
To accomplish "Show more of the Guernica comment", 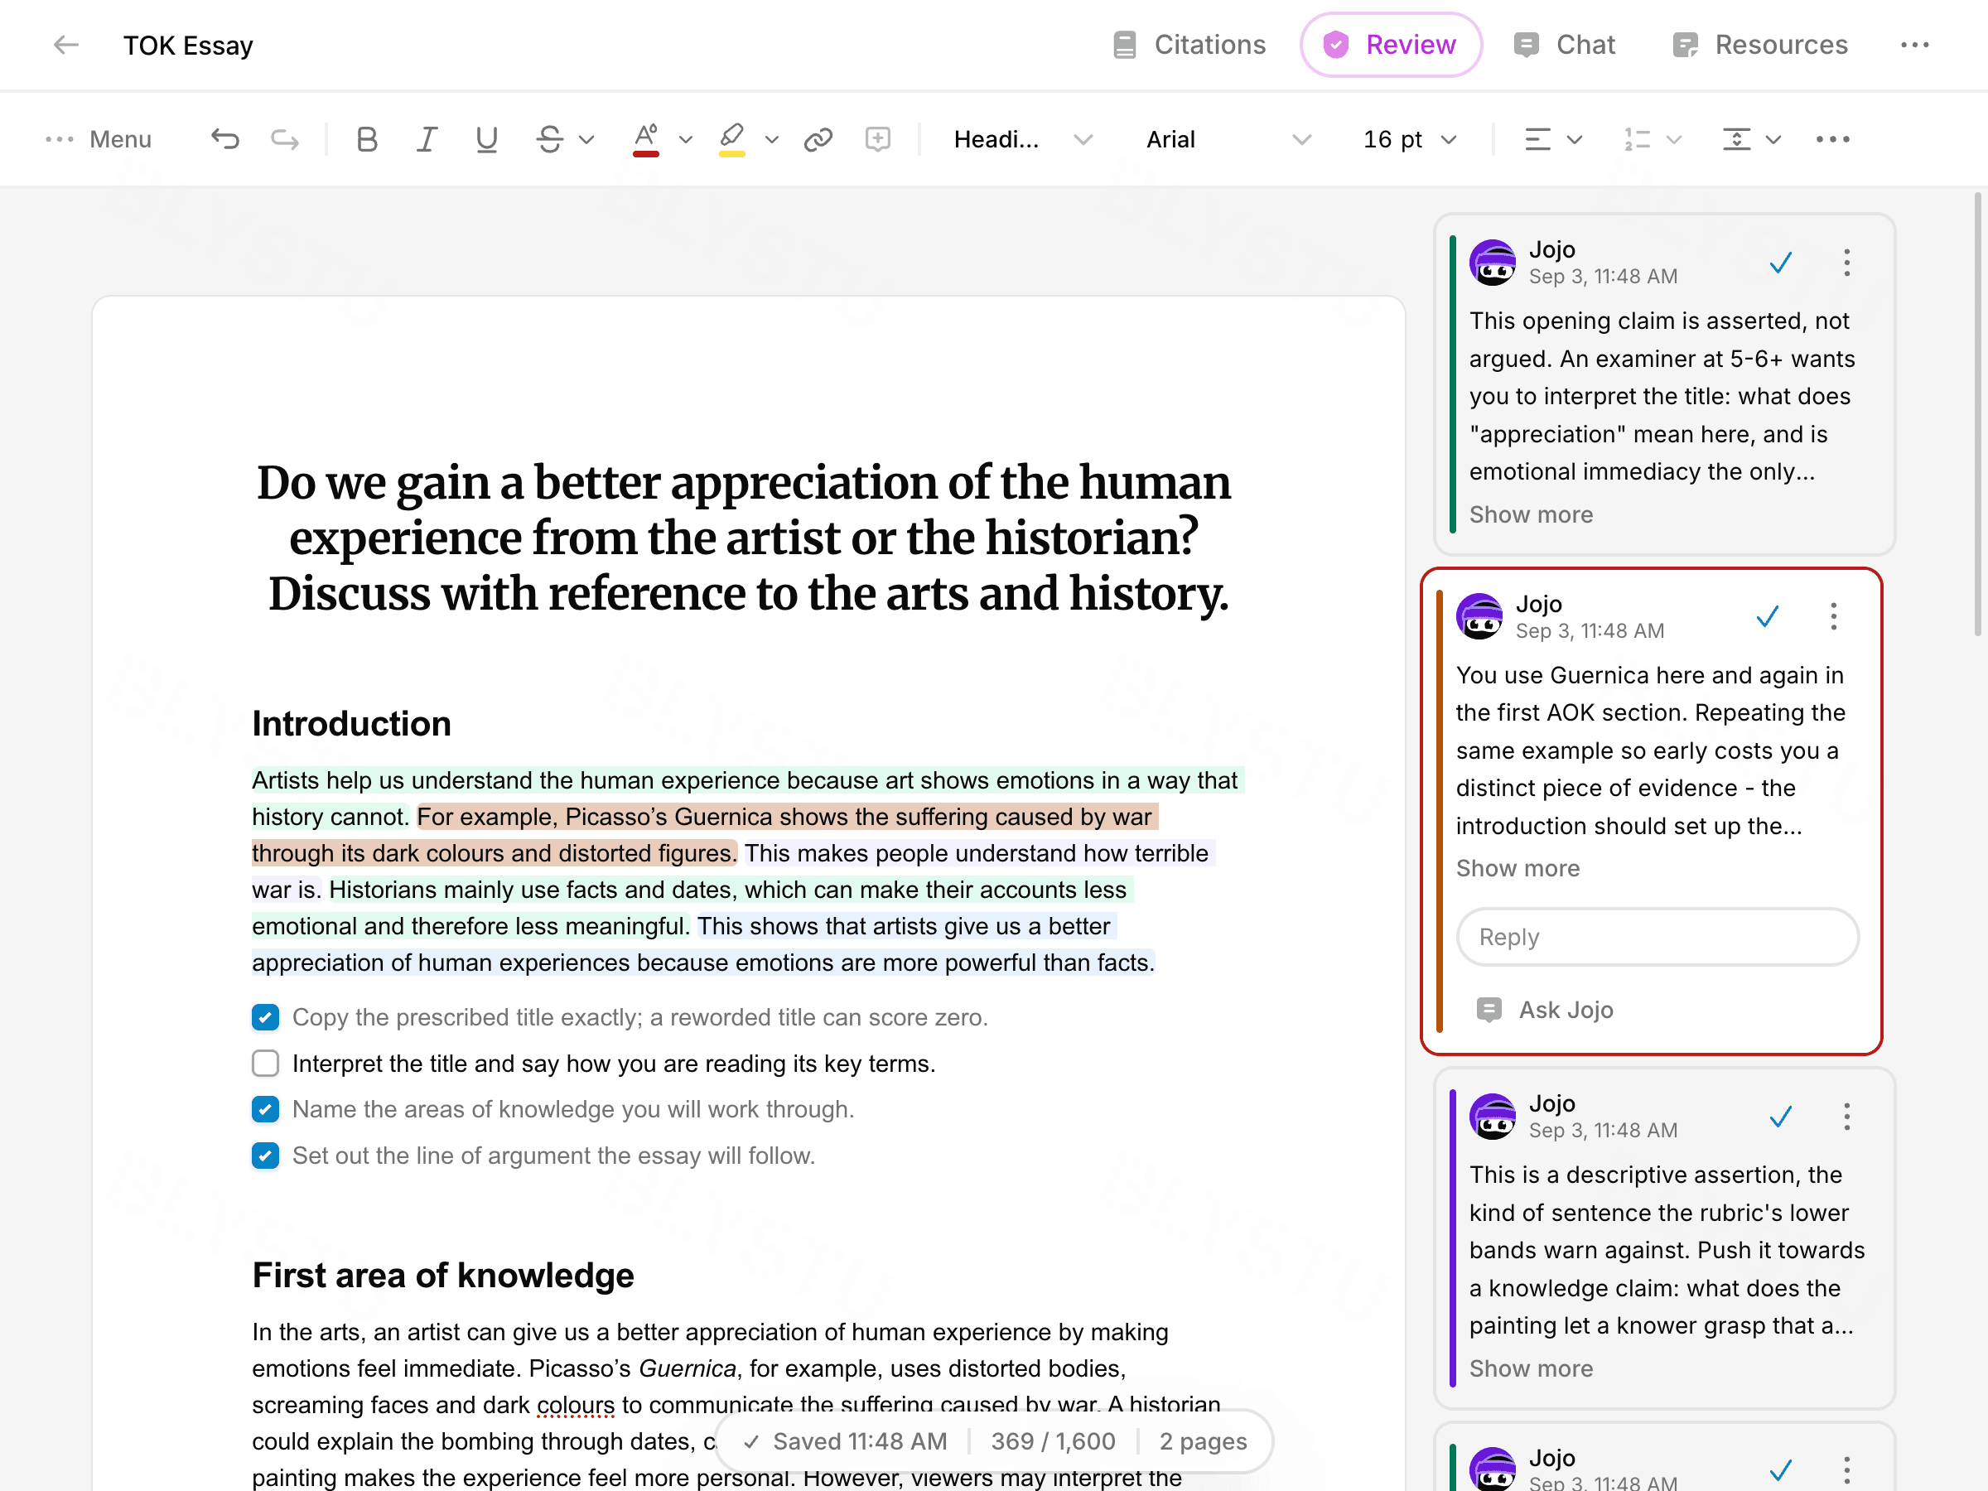I will pos(1517,869).
